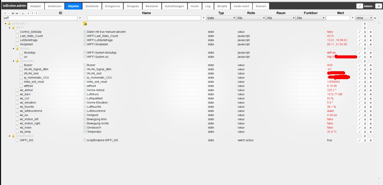The height and width of the screenshot is (185, 383).
Task: Open the Funktion filter dropdown
Action: pos(311,18)
